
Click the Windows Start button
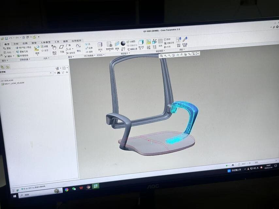click(14, 196)
